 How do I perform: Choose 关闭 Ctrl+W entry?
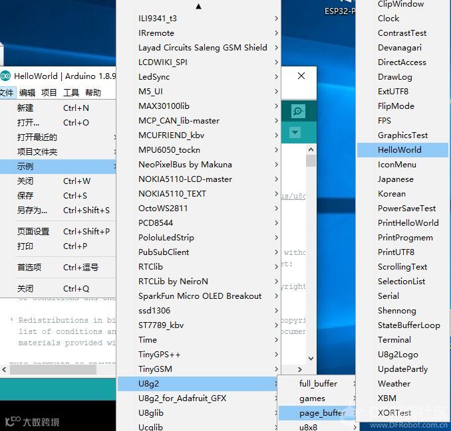pos(58,181)
